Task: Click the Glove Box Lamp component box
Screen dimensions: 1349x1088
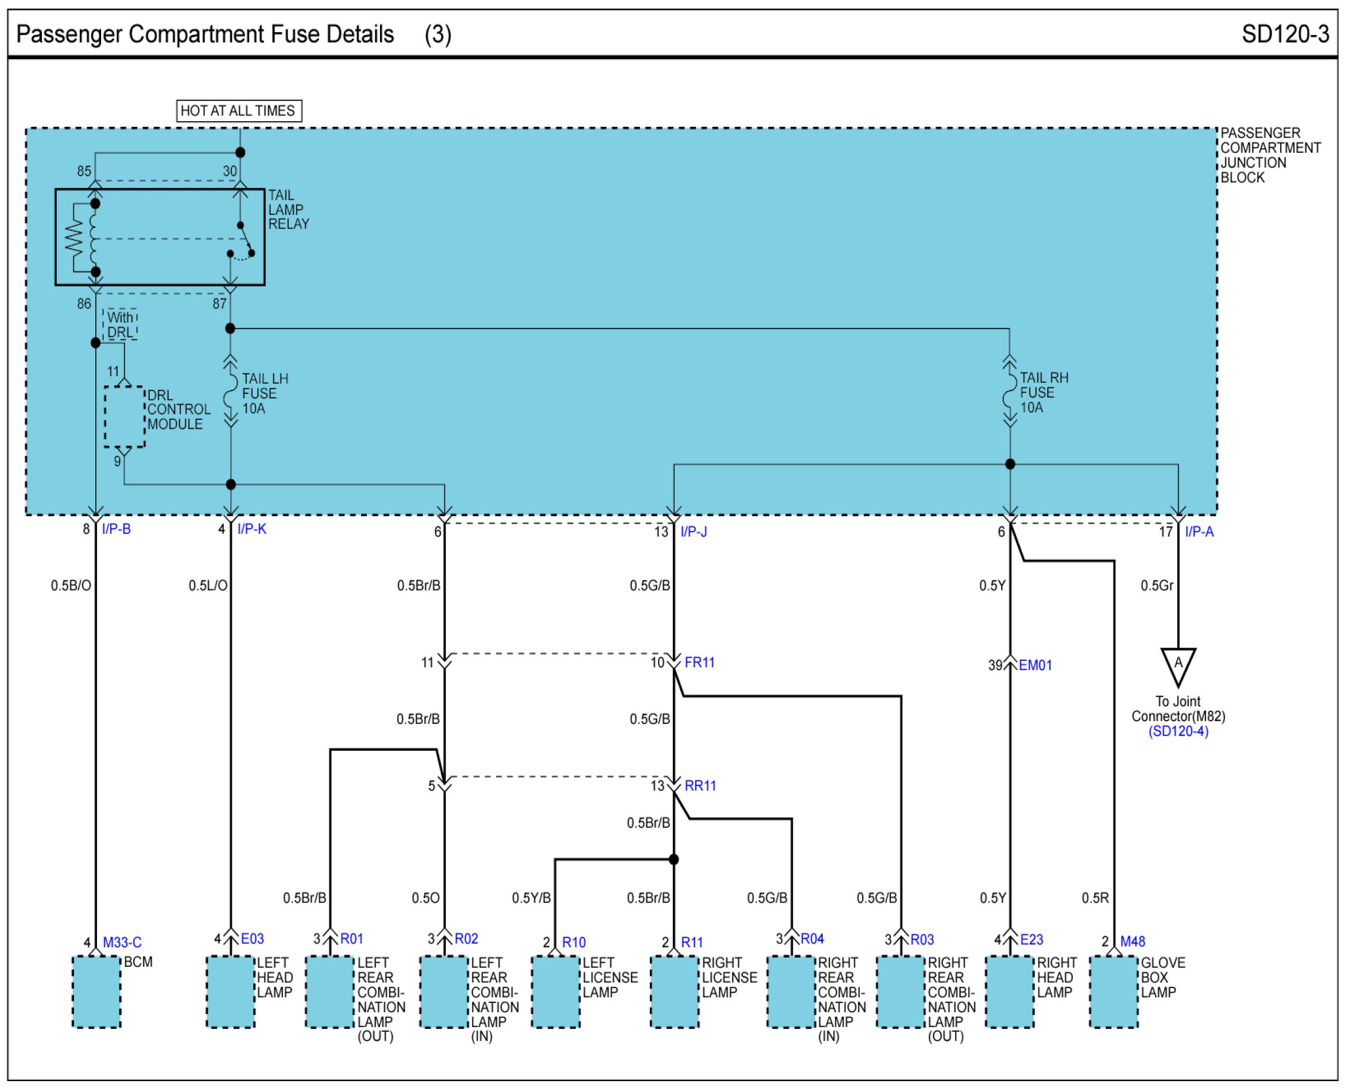Action: (x=1114, y=992)
